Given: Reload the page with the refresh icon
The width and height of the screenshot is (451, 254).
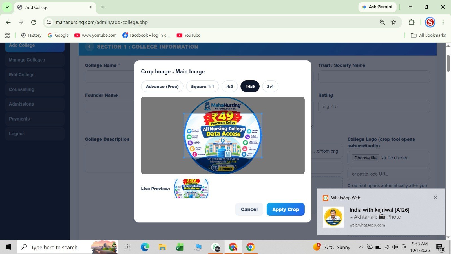Looking at the screenshot, I should (34, 22).
